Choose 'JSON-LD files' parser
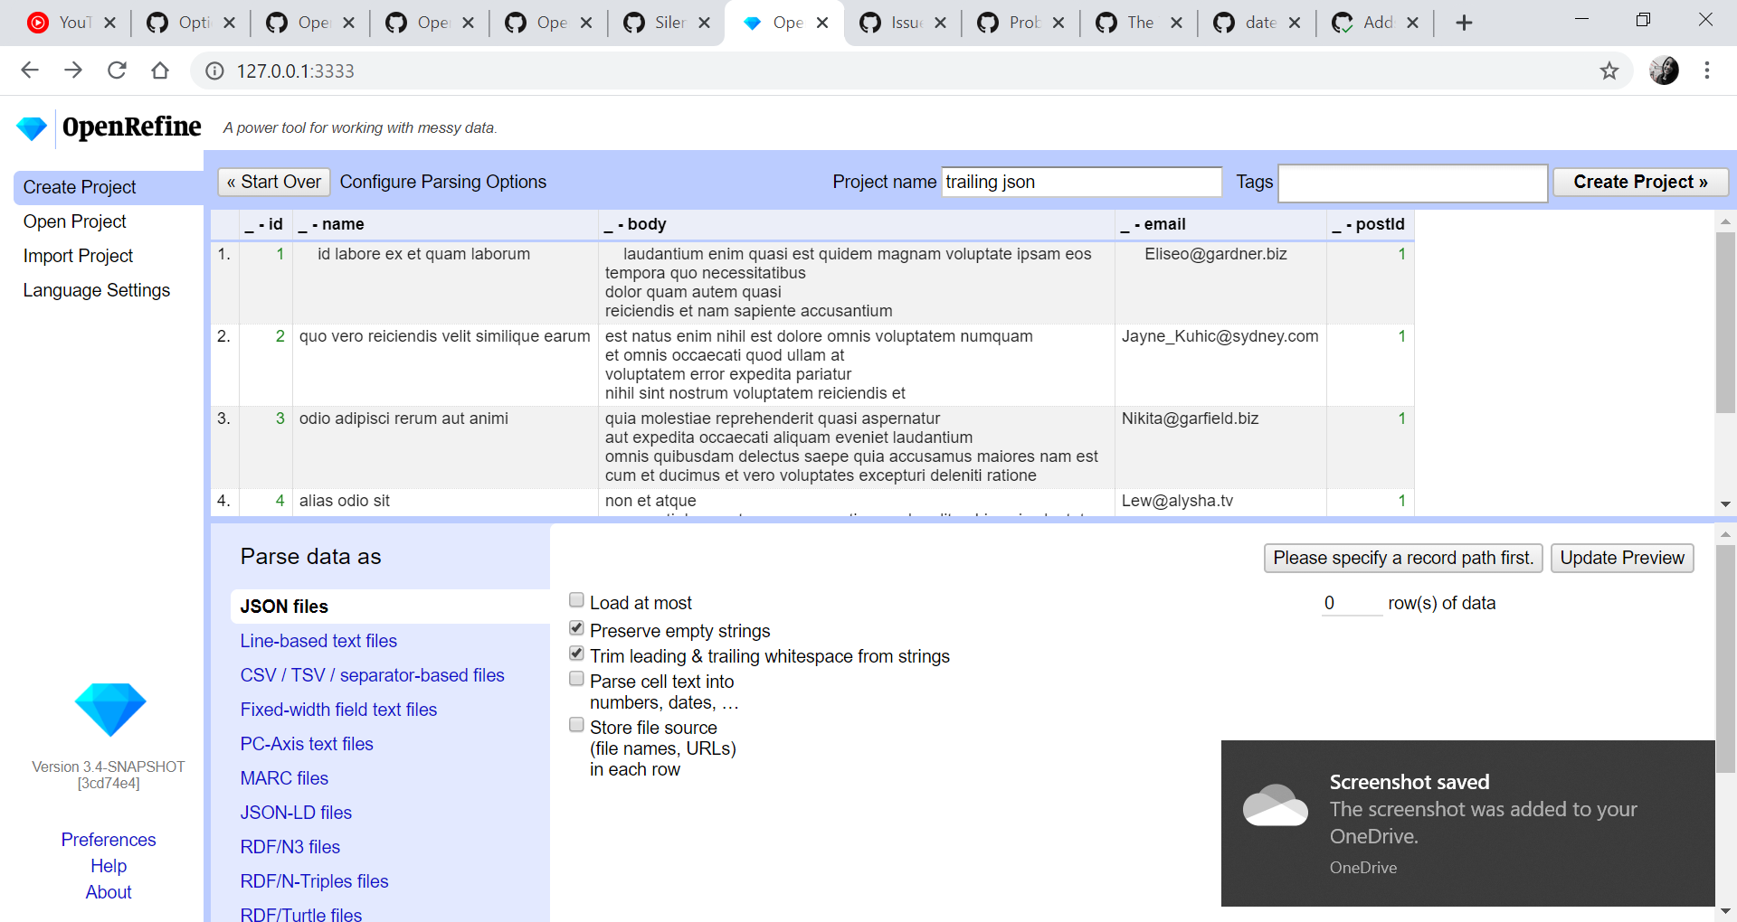 click(296, 813)
